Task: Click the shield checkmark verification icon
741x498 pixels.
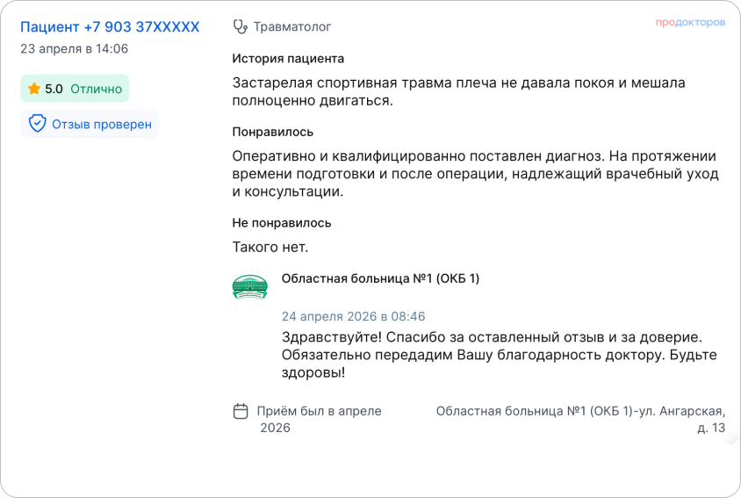Action: click(x=38, y=124)
